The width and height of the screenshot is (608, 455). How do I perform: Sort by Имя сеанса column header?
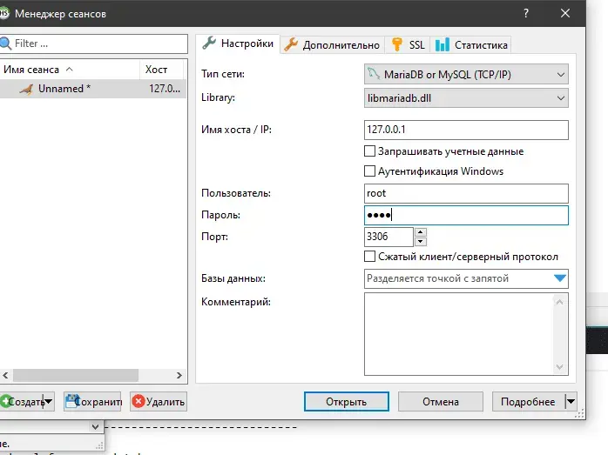tap(70, 70)
